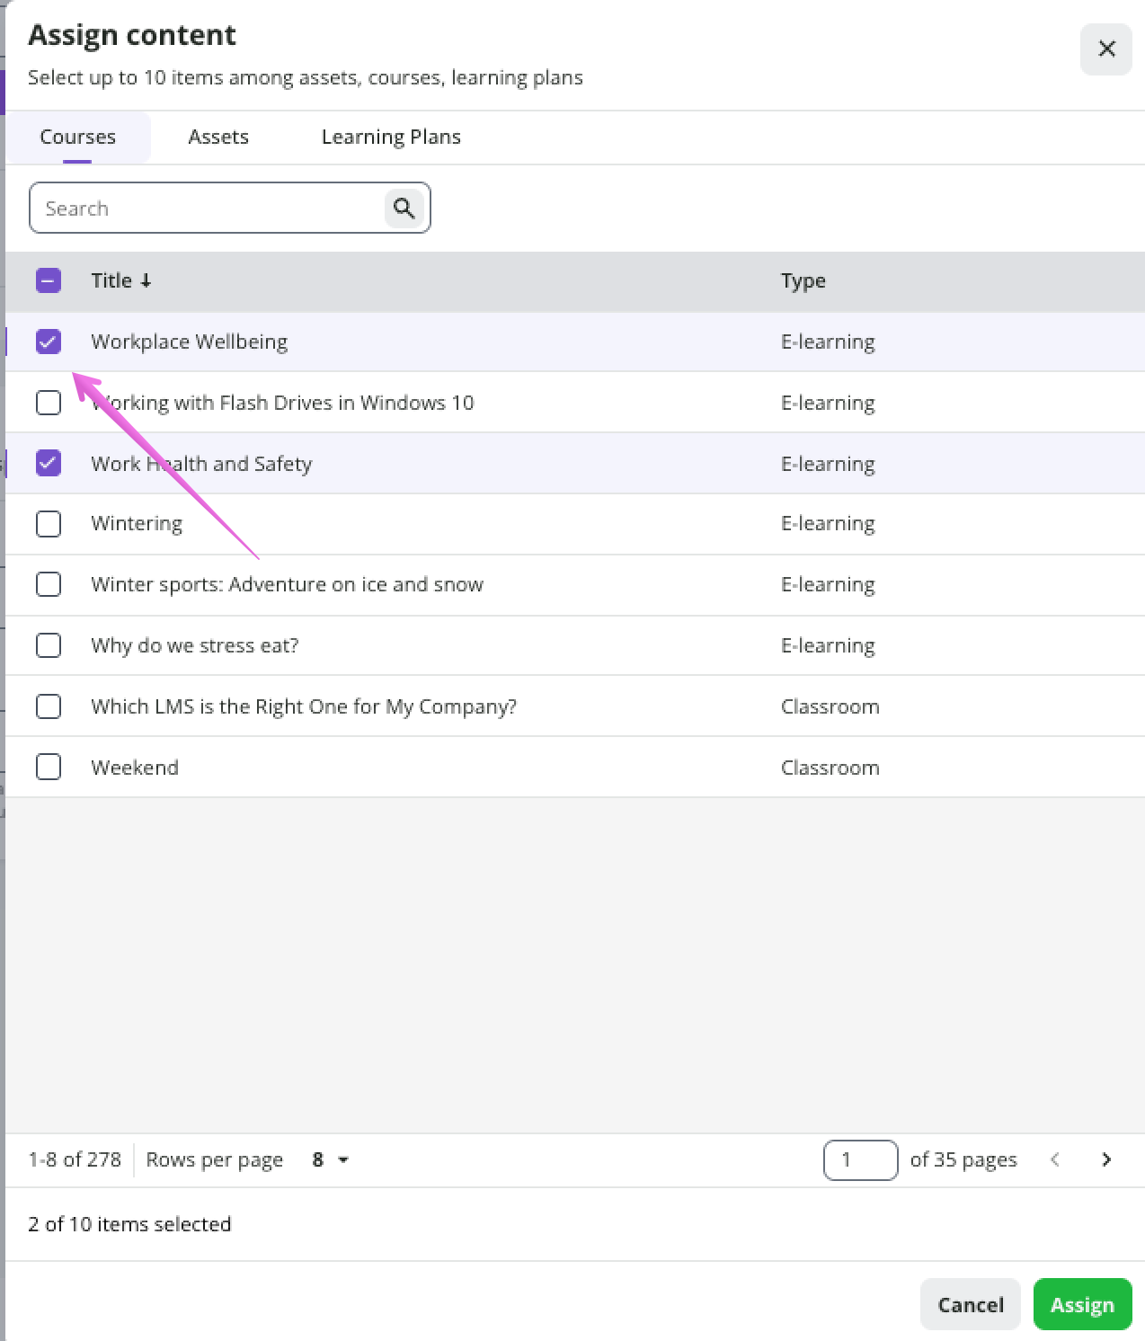Uncheck Work Health and Safety course
This screenshot has height=1341, width=1145.
click(49, 464)
